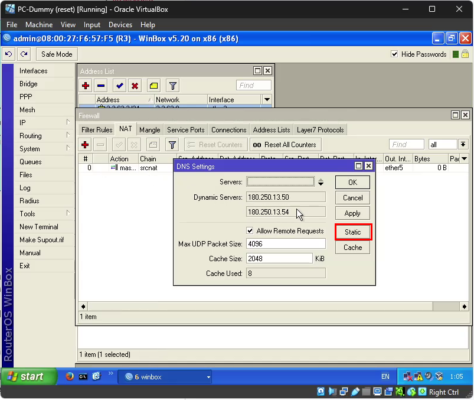Disable selected address with red X
The image size is (474, 400).
click(x=135, y=86)
